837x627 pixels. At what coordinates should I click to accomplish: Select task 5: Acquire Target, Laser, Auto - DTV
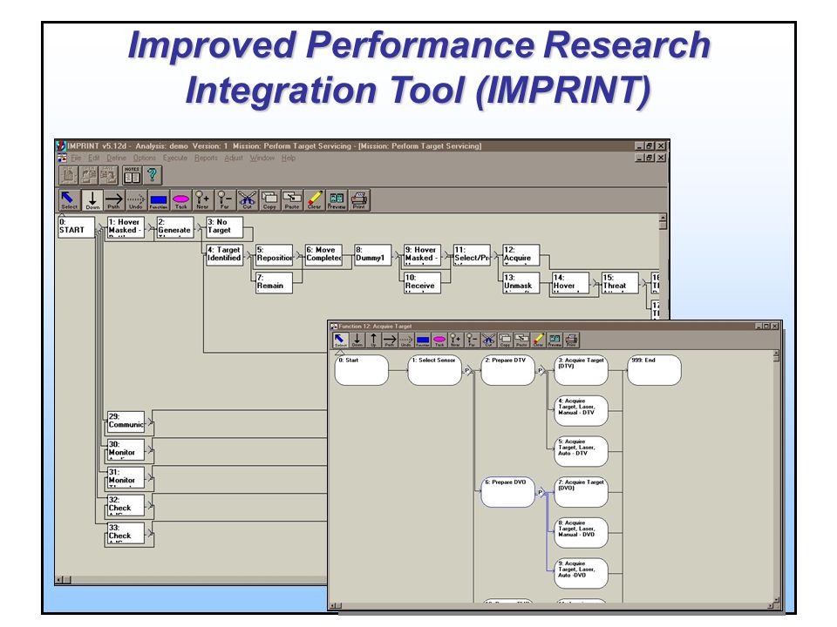(581, 451)
